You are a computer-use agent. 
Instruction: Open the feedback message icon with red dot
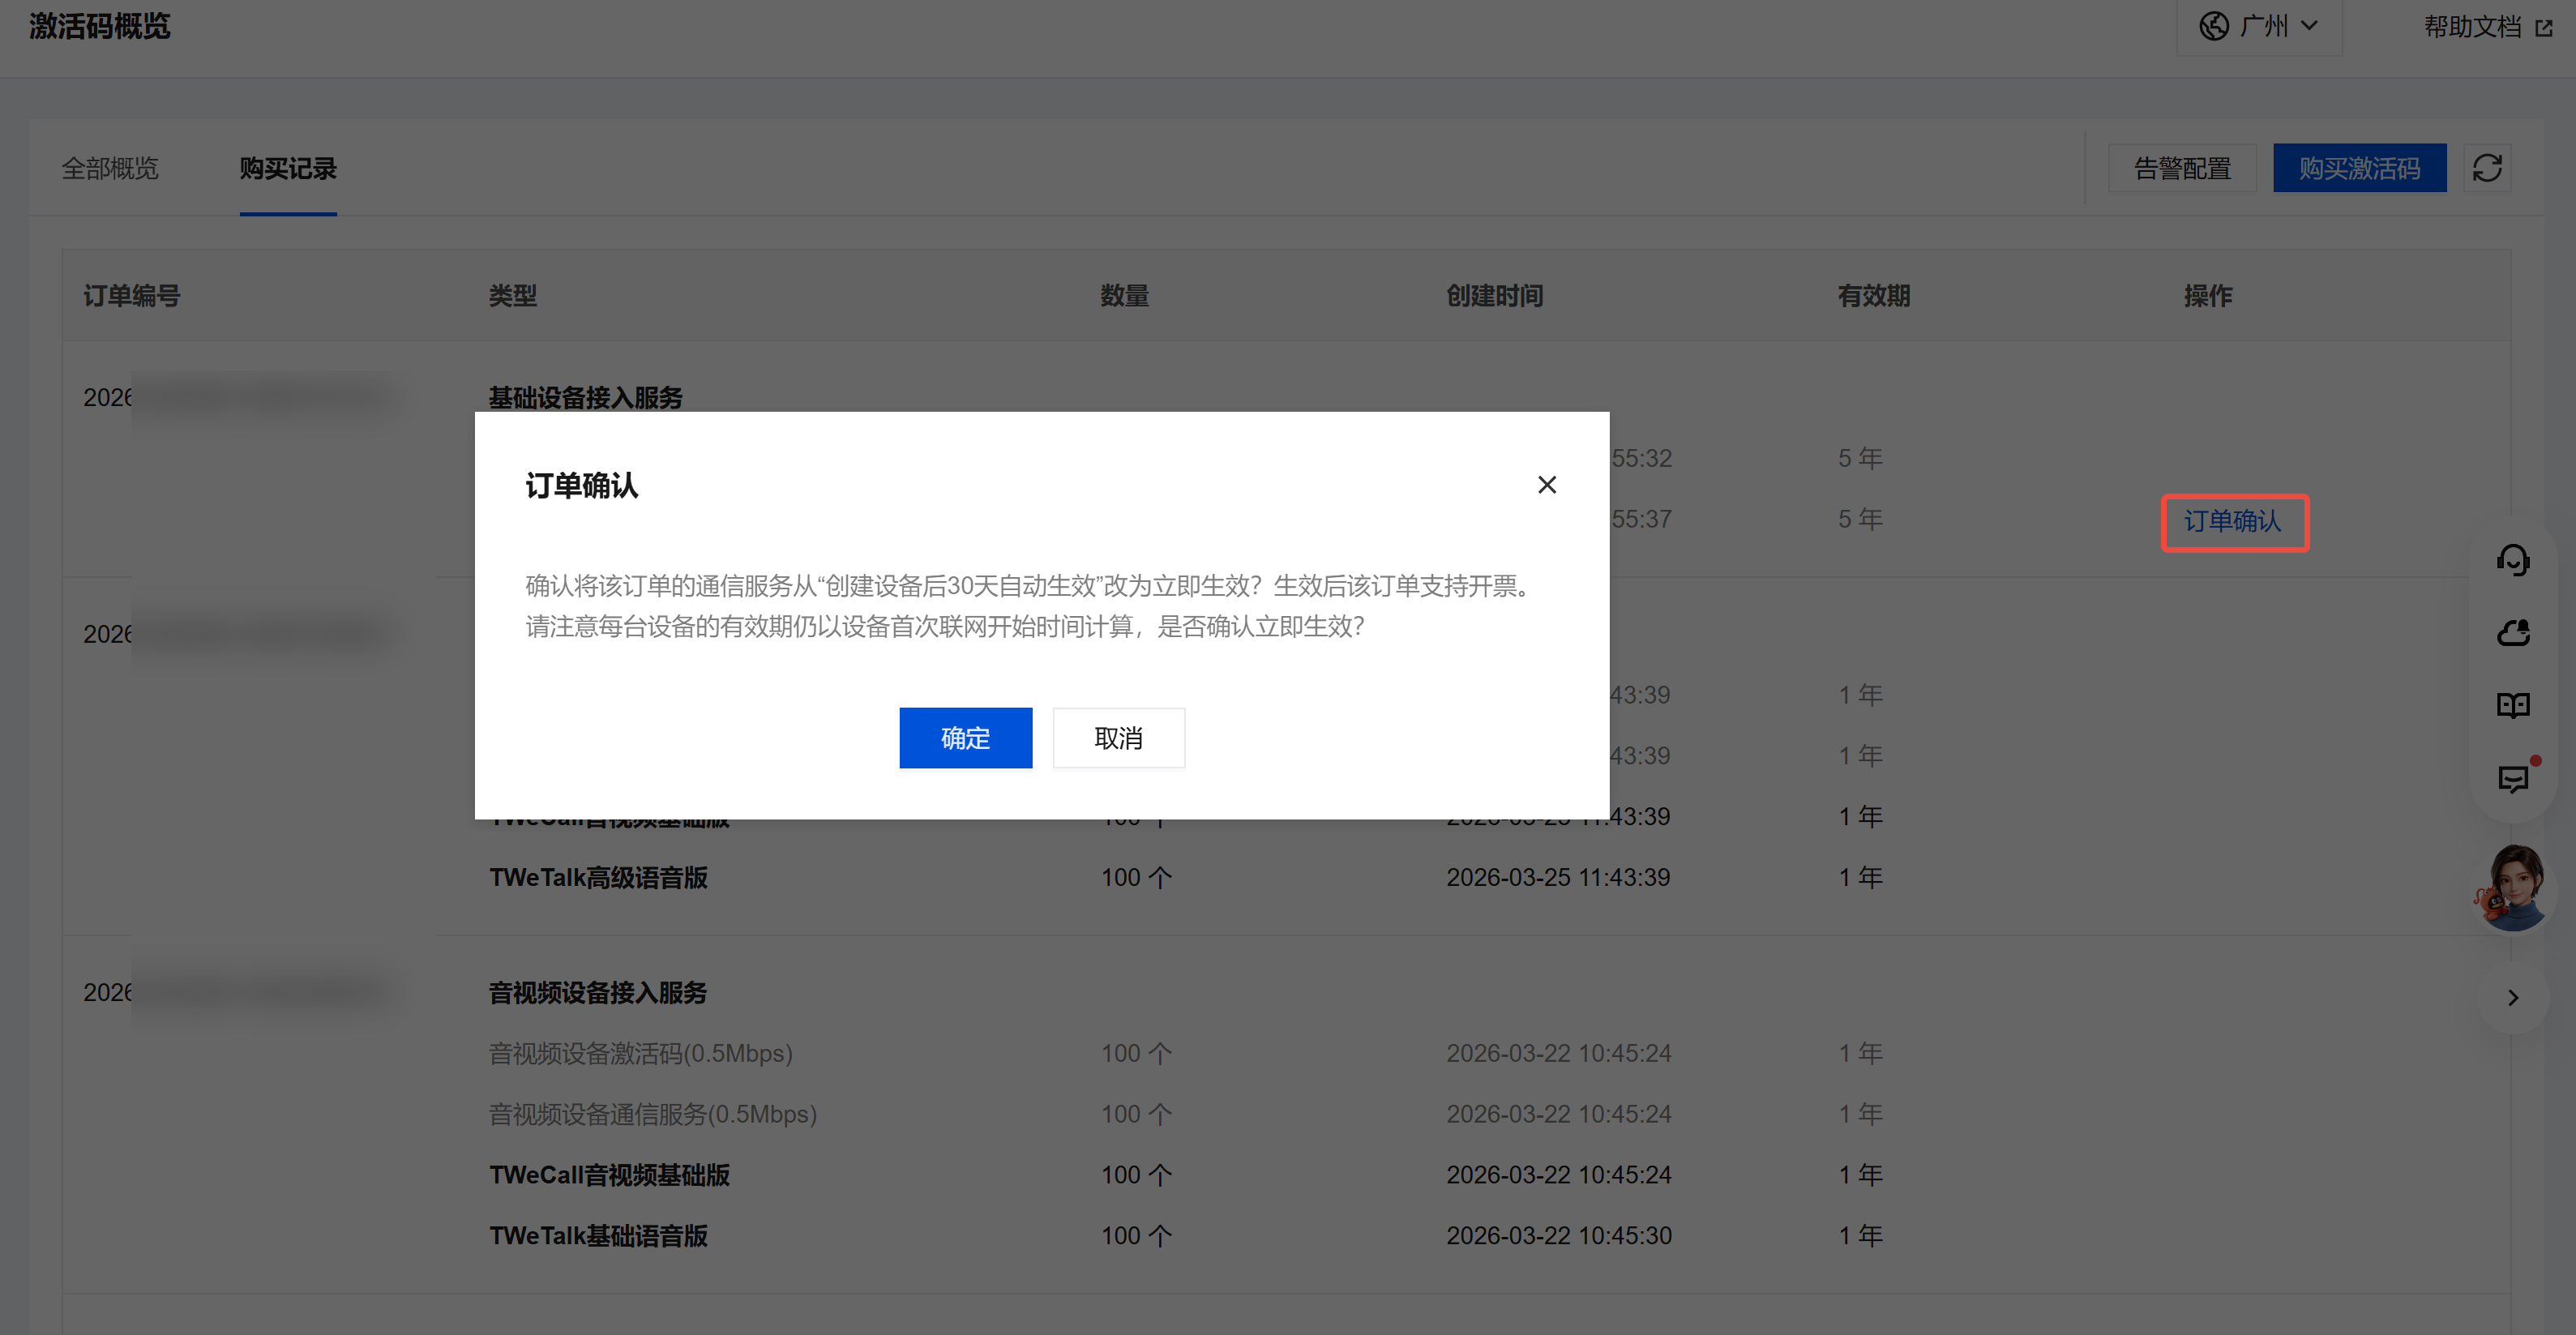click(x=2513, y=778)
